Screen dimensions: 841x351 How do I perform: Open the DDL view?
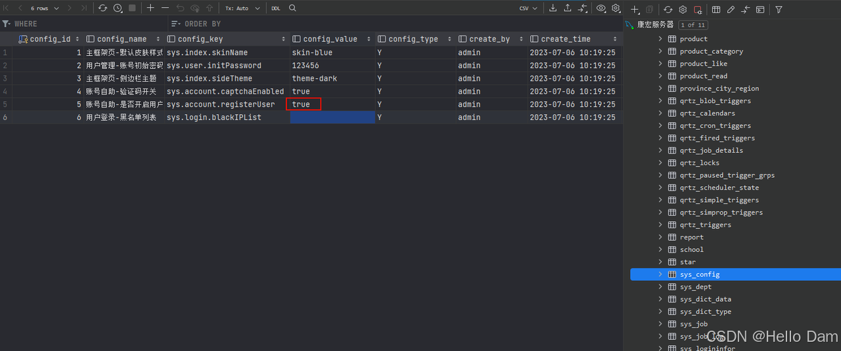[x=275, y=8]
